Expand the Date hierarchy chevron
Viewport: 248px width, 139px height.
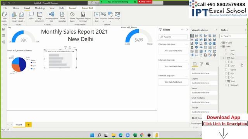click(x=223, y=58)
